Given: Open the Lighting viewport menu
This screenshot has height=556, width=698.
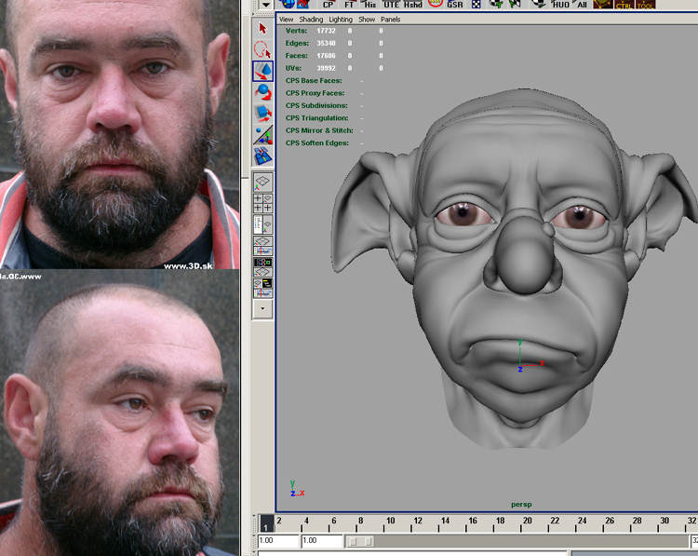Looking at the screenshot, I should [341, 19].
